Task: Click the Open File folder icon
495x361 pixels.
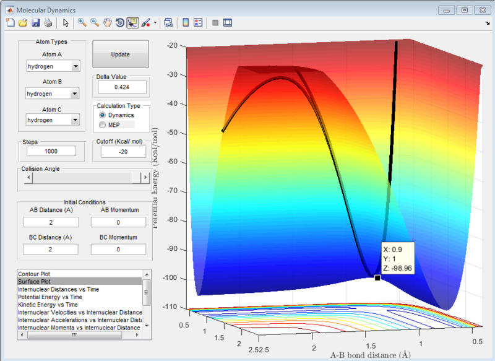Action: click(23, 23)
